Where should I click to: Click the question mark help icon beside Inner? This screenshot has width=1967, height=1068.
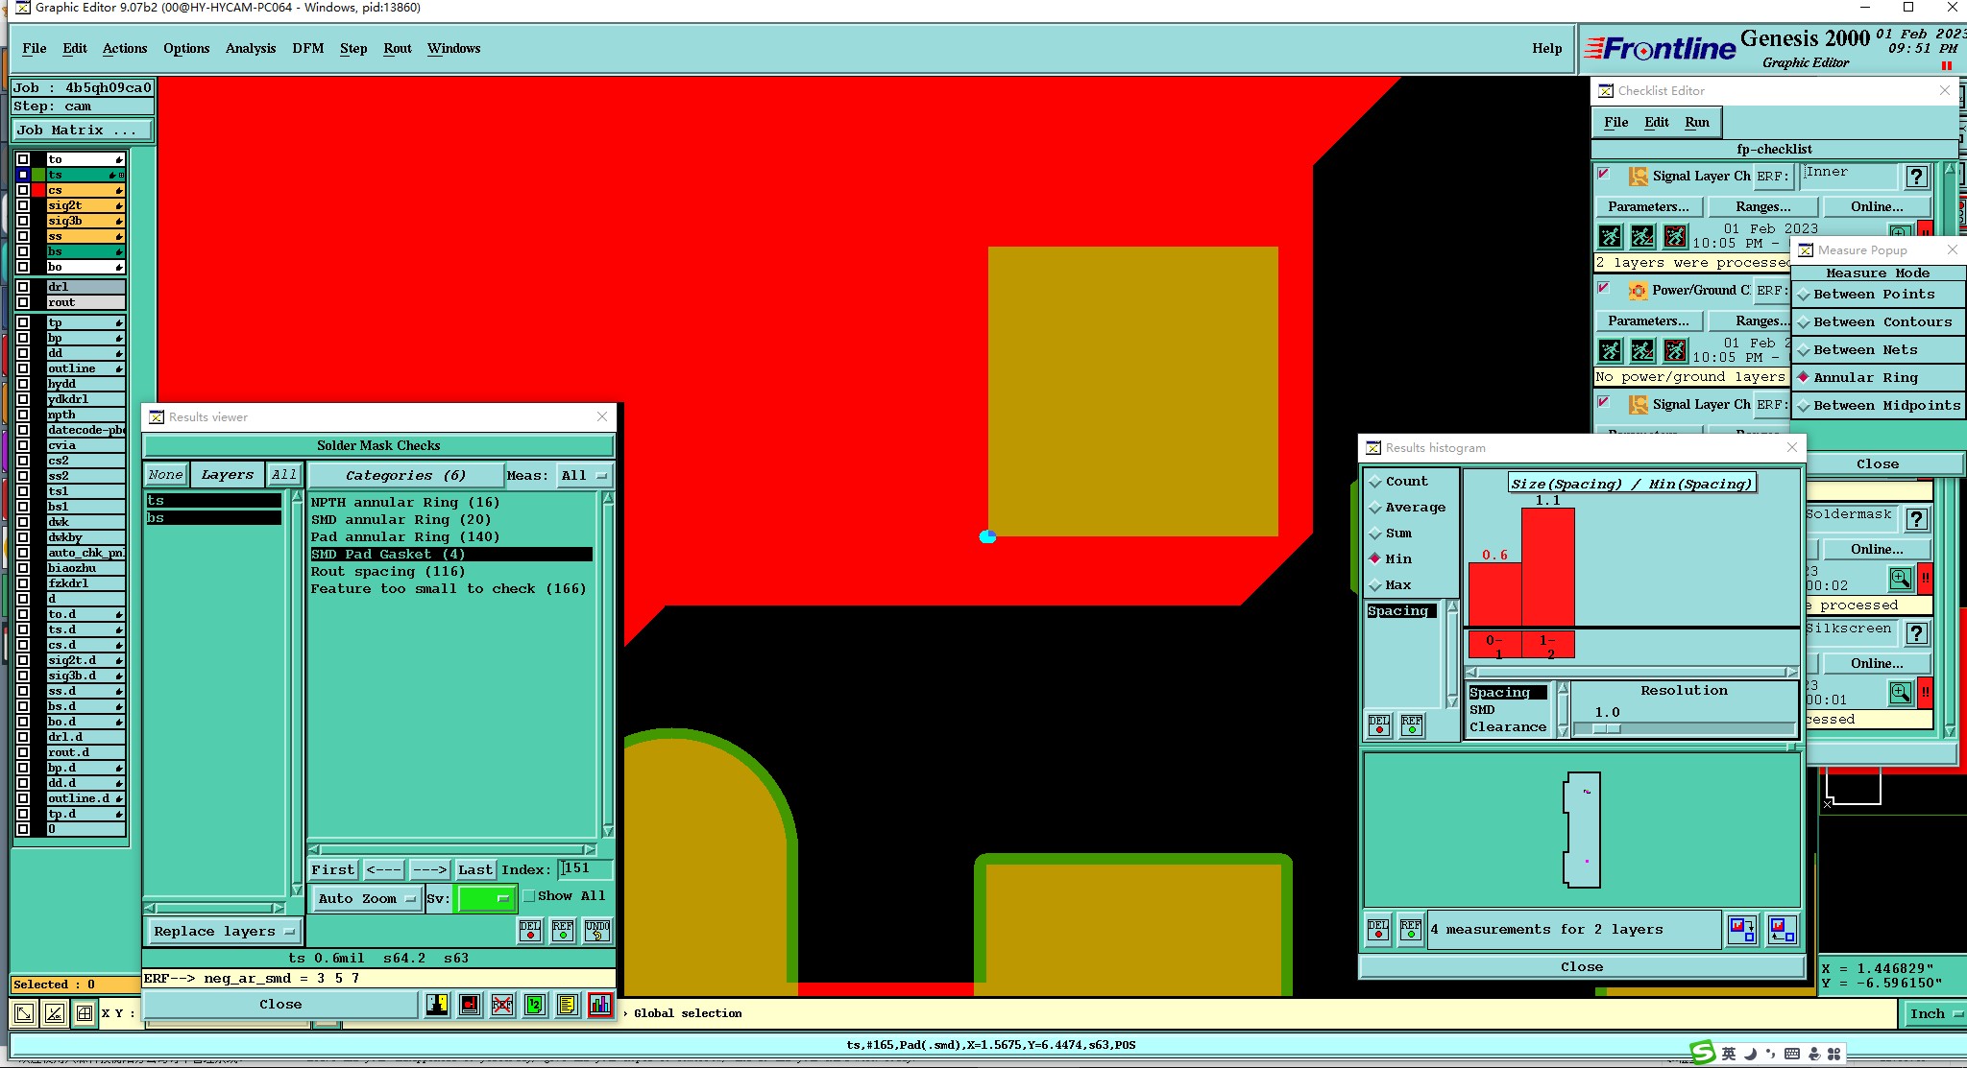tap(1916, 177)
